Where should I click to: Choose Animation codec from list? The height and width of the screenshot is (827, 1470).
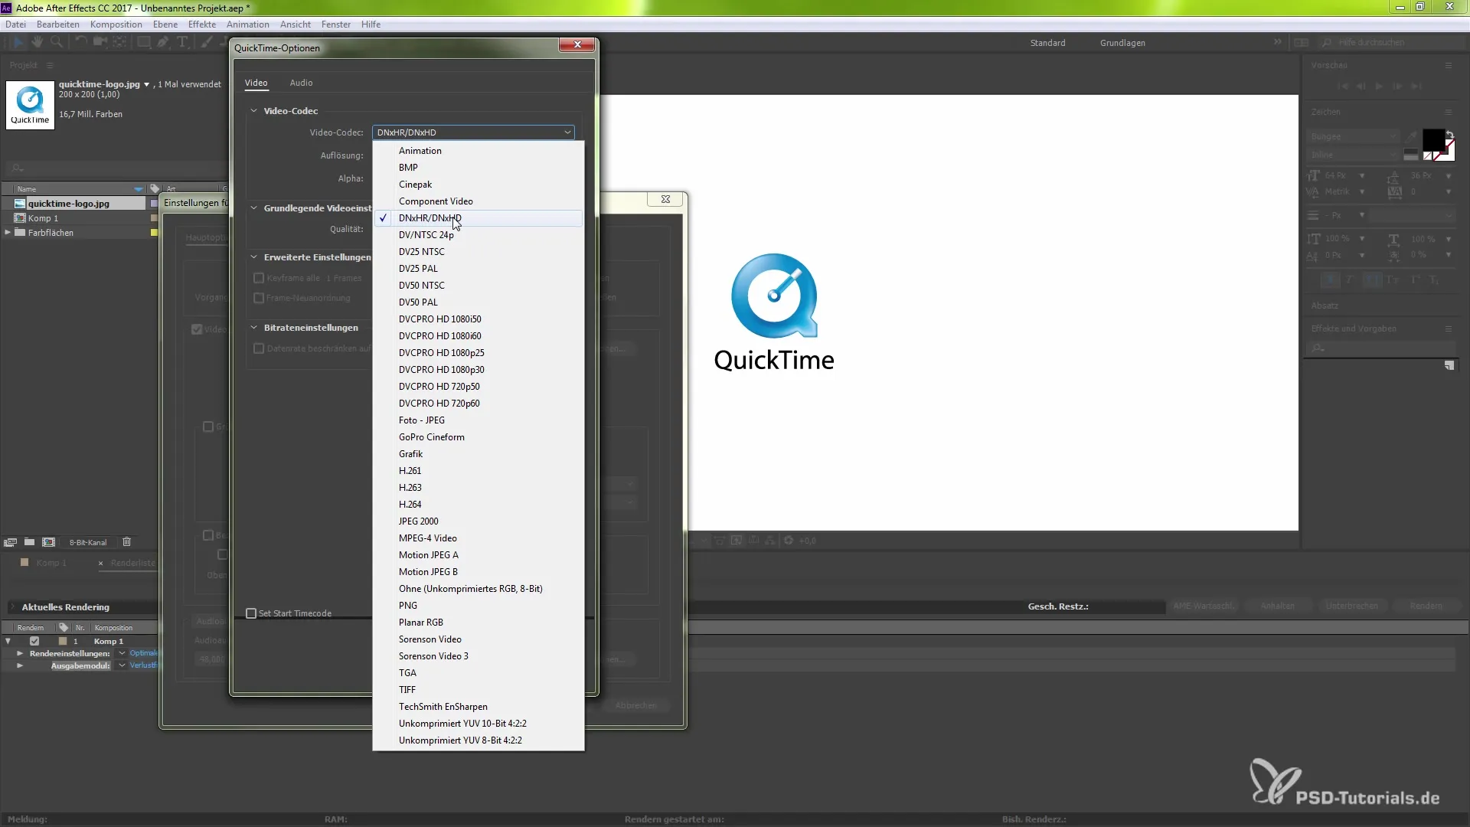(x=479, y=151)
